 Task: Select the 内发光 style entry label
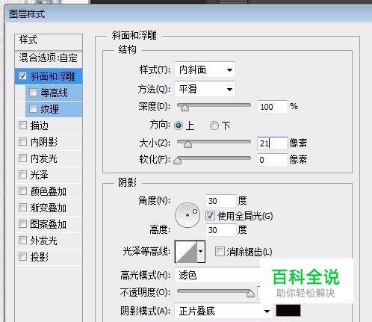point(44,158)
